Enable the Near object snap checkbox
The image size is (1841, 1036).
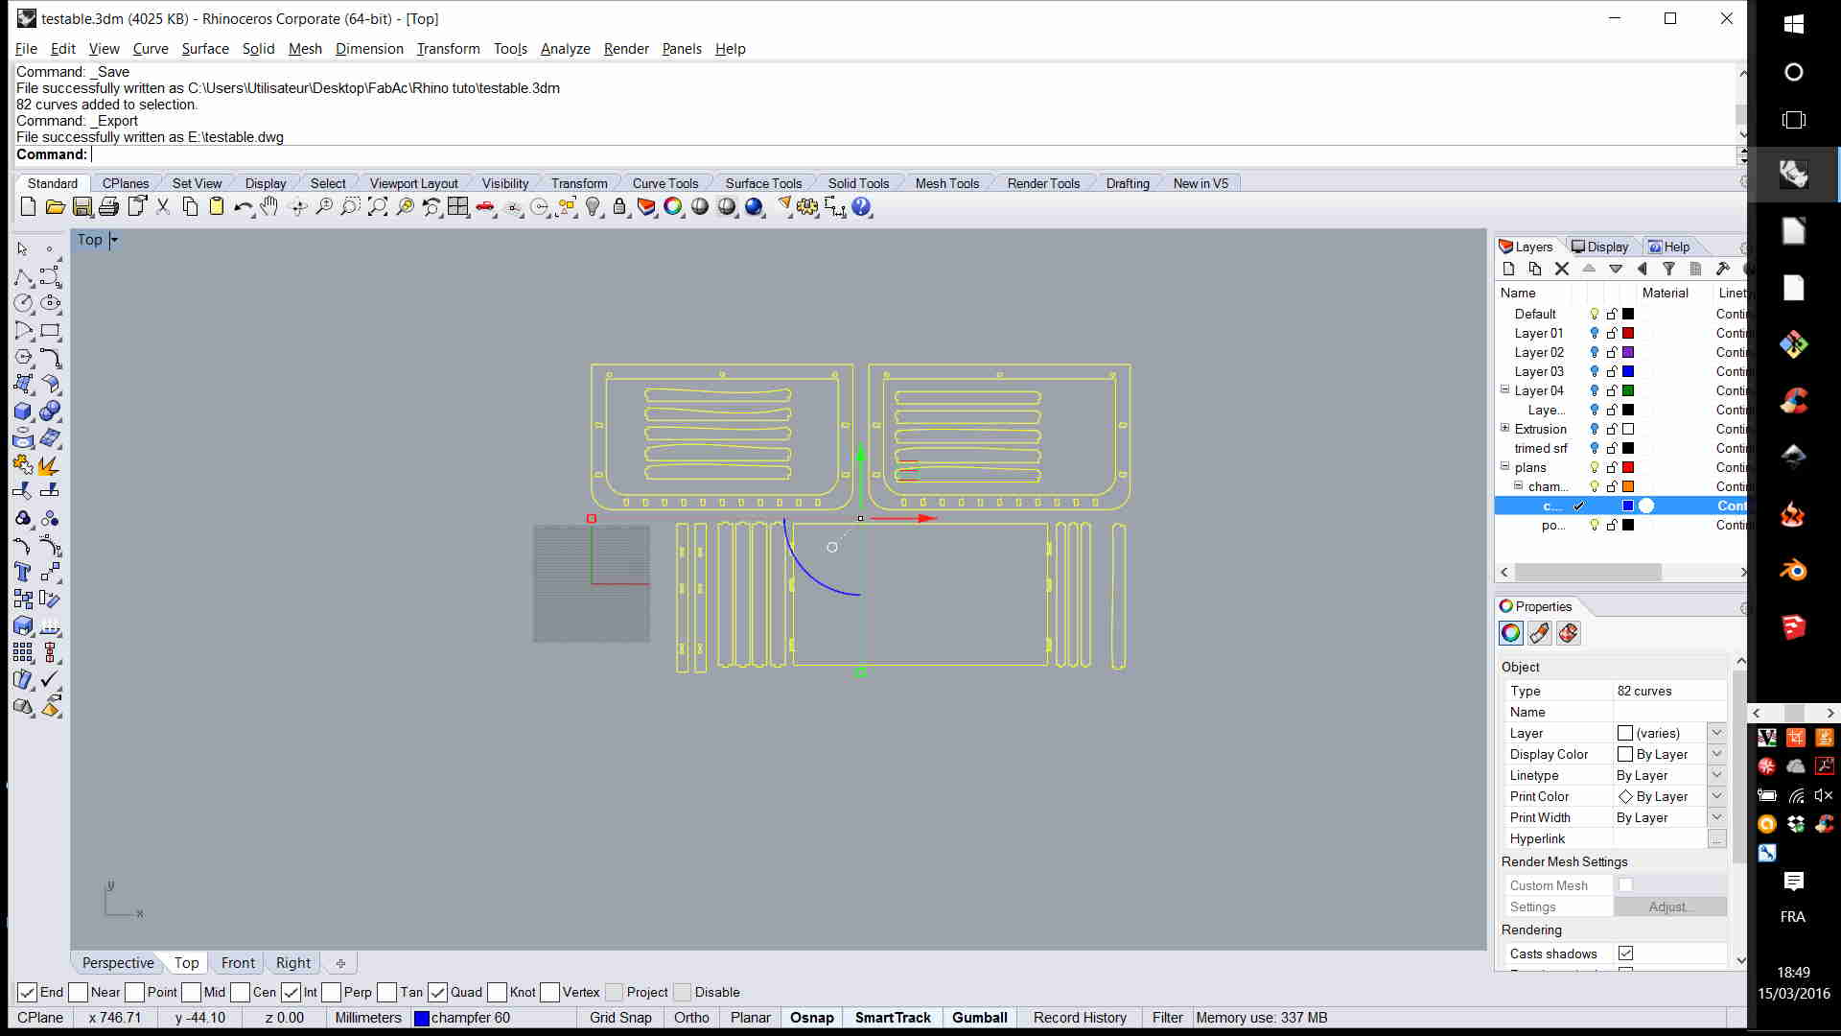pyautogui.click(x=79, y=993)
